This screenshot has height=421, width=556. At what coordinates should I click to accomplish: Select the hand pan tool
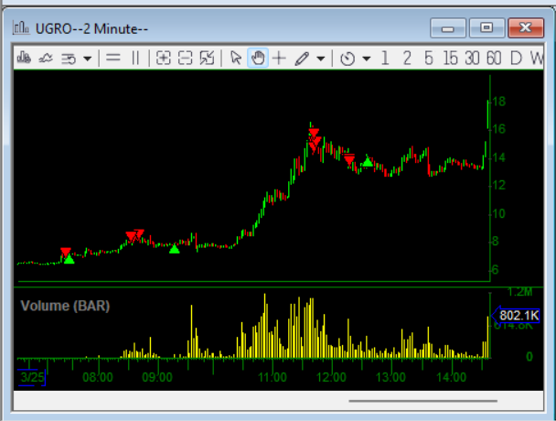point(258,58)
